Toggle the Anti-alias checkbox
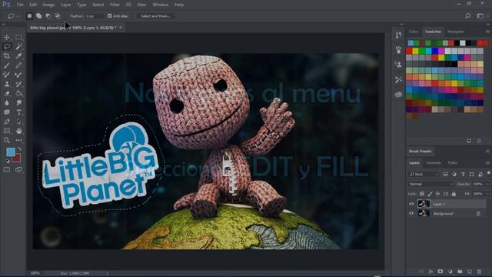The image size is (492, 277). tap(109, 15)
